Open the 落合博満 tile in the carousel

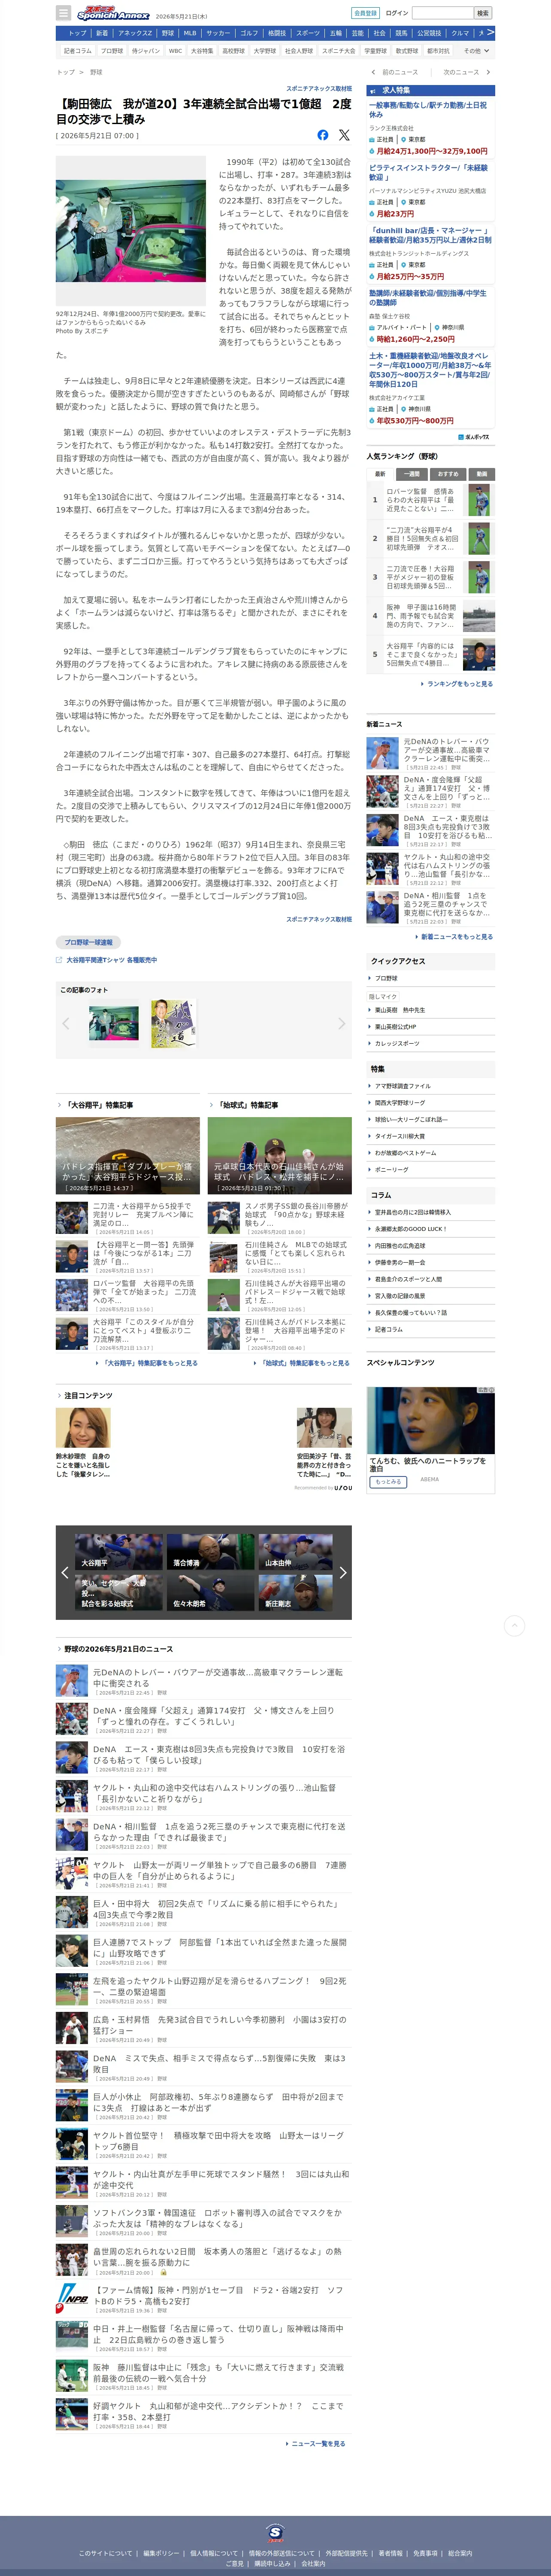click(211, 1551)
